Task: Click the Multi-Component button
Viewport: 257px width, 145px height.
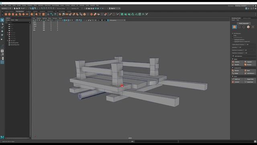Action: (244, 23)
